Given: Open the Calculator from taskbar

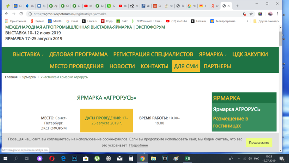Looking at the screenshot, I should 131,158.
